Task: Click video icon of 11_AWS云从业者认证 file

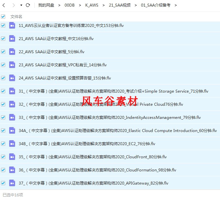Action: (12, 25)
